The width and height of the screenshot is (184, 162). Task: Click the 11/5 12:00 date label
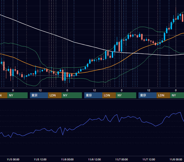point(40,159)
